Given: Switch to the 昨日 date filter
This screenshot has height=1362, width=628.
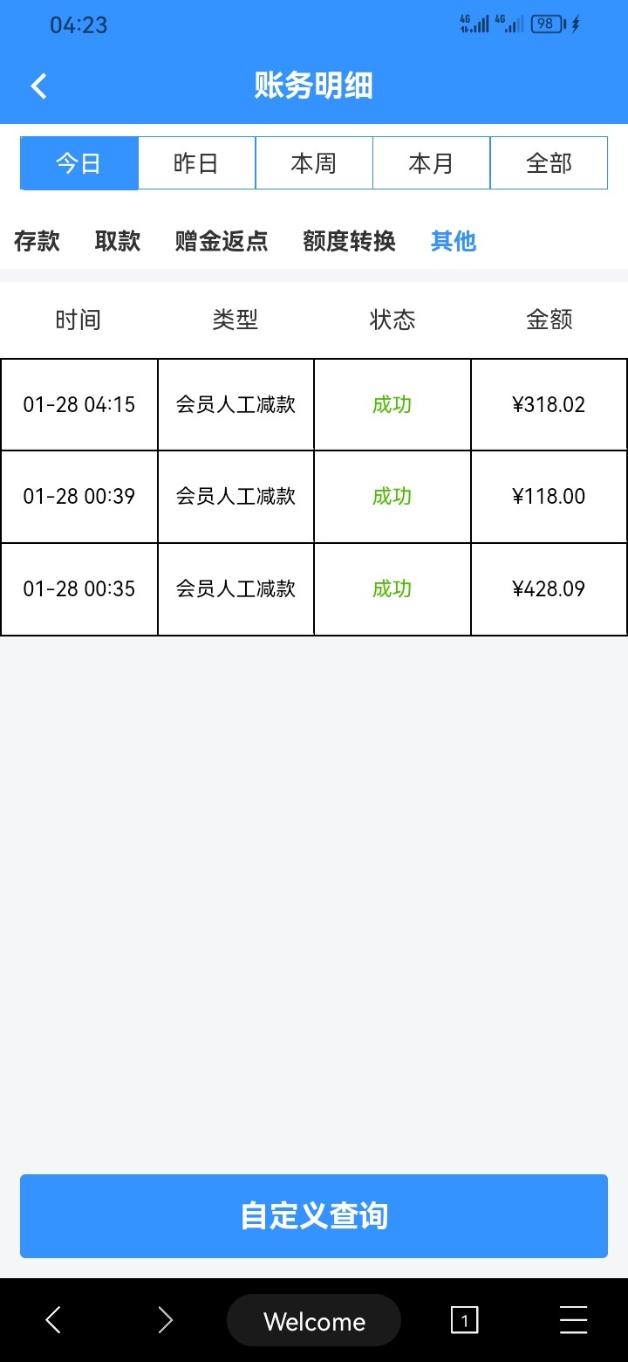Looking at the screenshot, I should click(x=196, y=163).
